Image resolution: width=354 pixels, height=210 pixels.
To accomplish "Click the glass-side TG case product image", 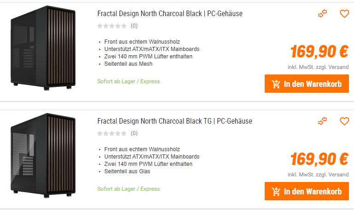I will point(43,156).
